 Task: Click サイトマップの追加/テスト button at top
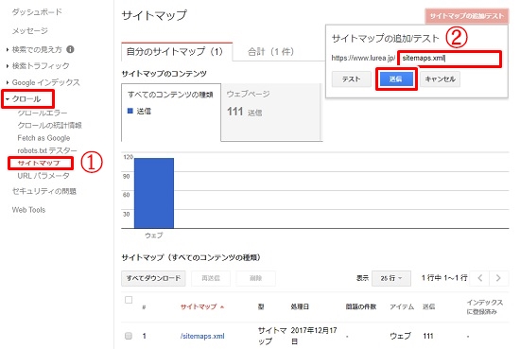click(x=467, y=16)
